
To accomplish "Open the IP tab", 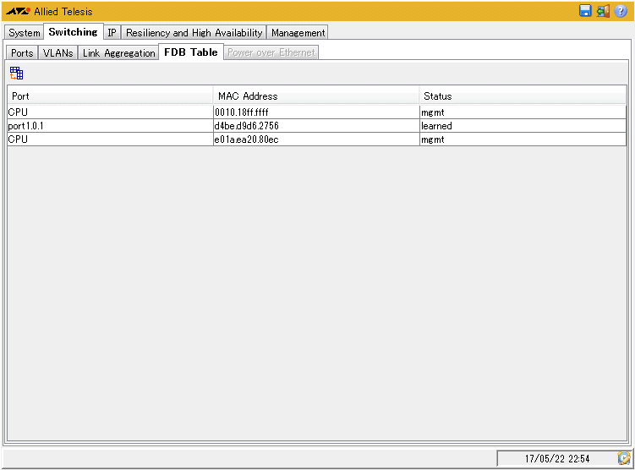I will click(112, 33).
